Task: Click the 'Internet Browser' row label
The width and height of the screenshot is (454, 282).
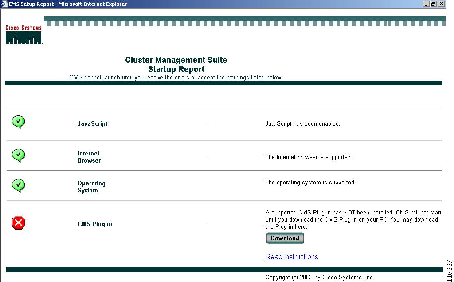Action: pos(89,157)
